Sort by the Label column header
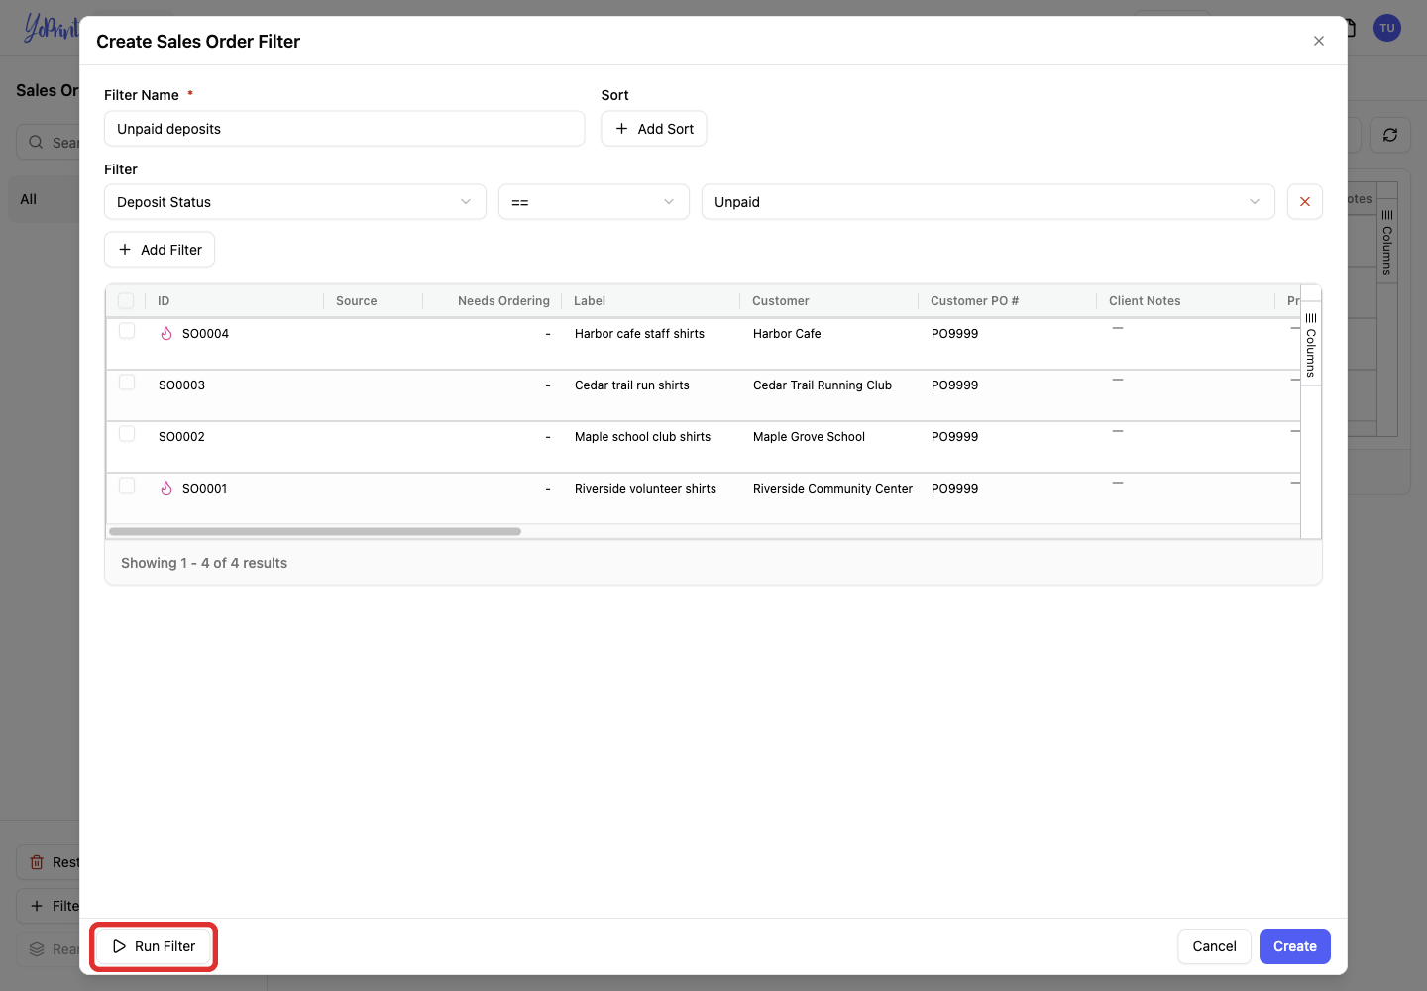Screen dimensions: 1427x991 (x=590, y=301)
